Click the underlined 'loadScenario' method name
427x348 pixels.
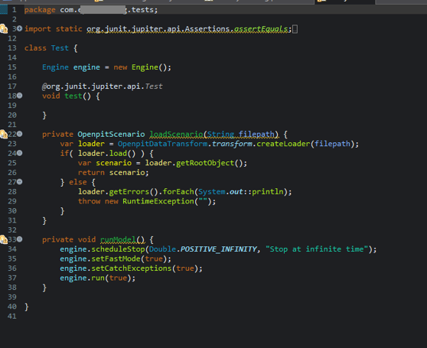tap(176, 134)
